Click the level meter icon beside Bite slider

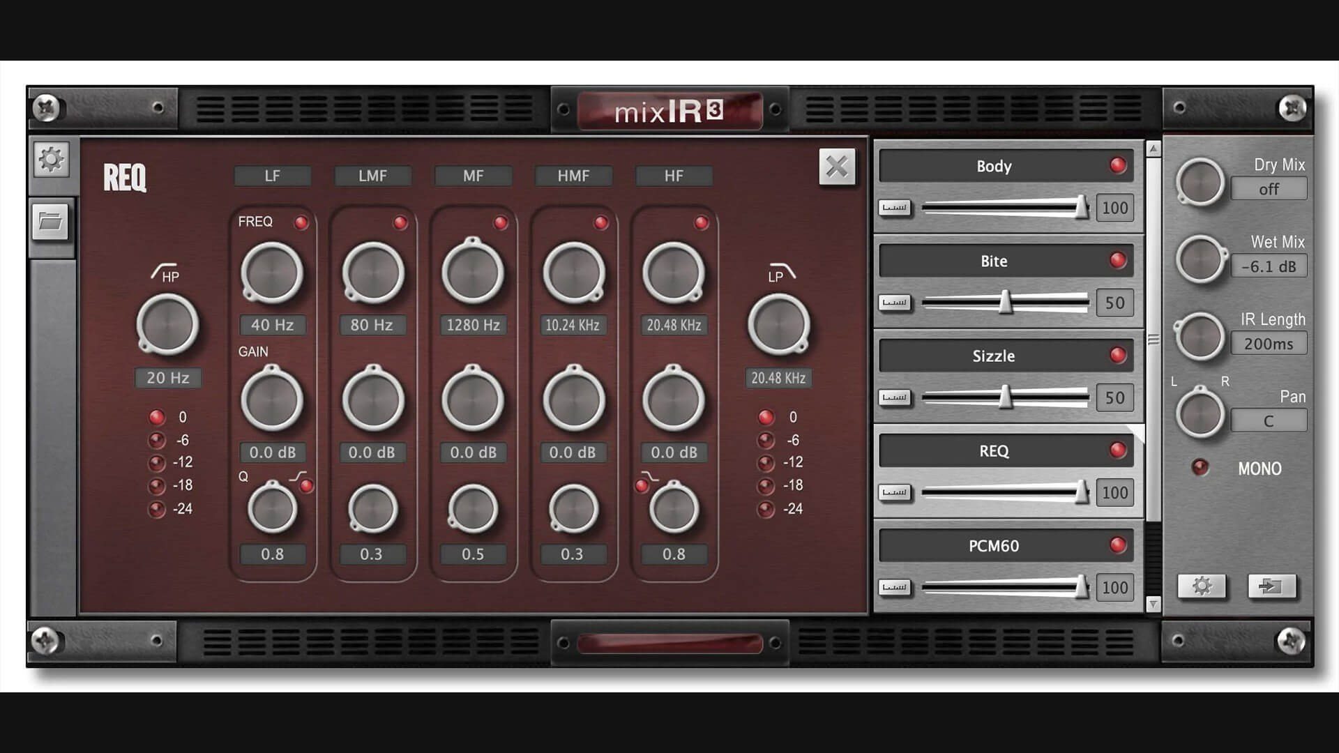[x=895, y=303]
